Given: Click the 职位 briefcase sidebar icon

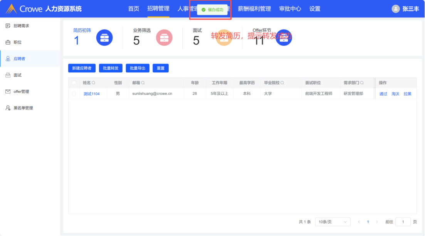Looking at the screenshot, I should (8, 42).
